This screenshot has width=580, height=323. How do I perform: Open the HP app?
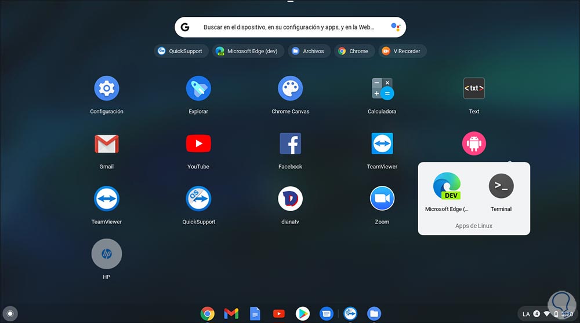click(x=107, y=254)
